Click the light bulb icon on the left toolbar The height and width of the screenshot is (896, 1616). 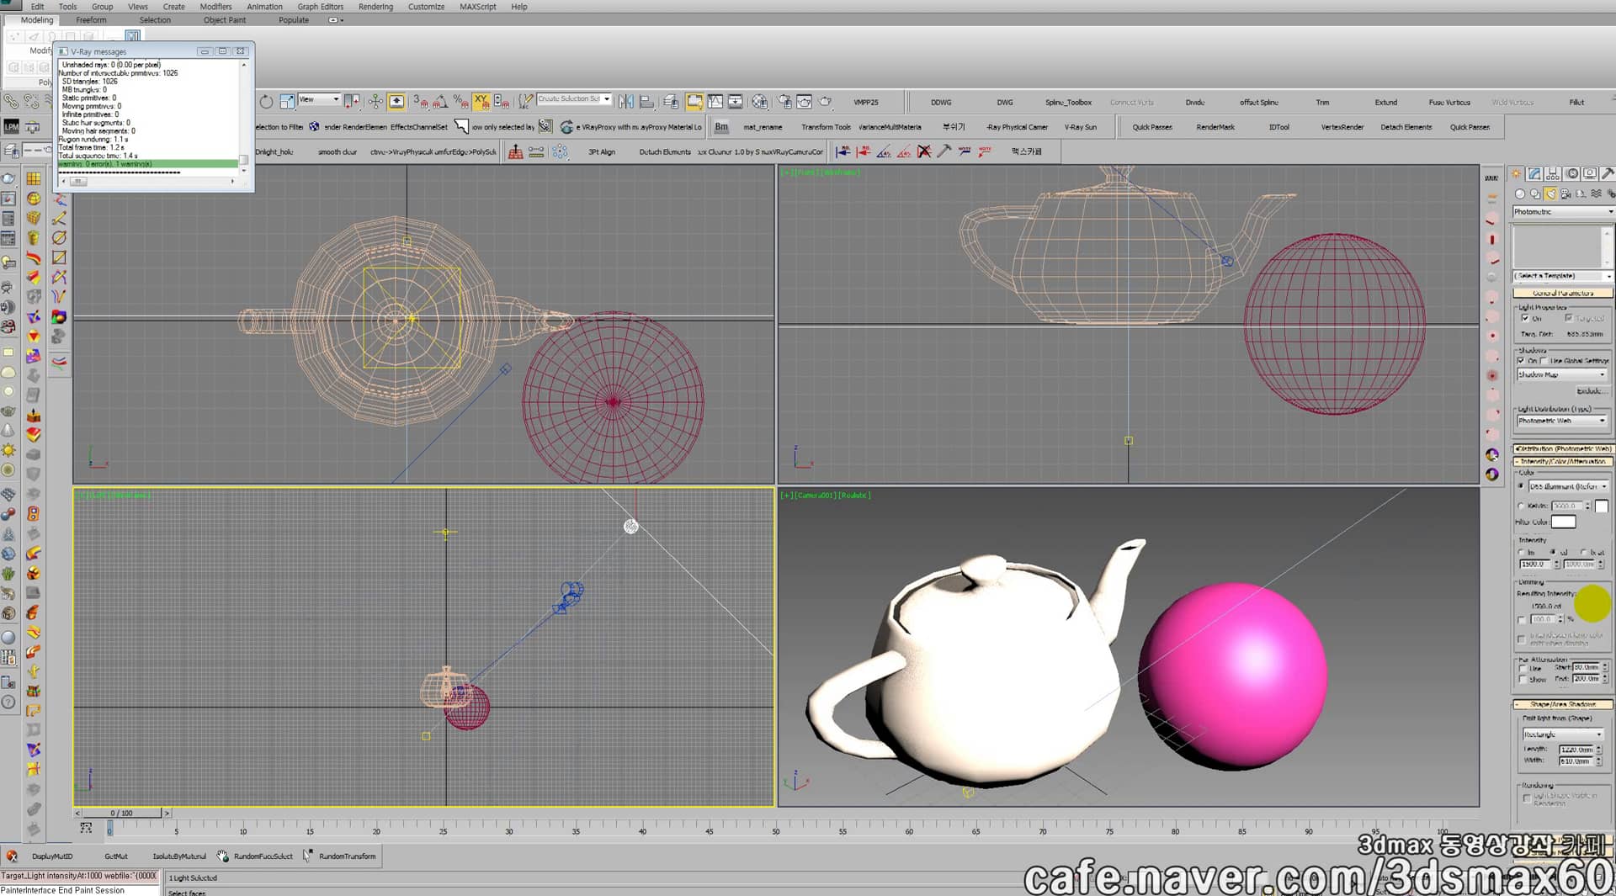(x=8, y=260)
